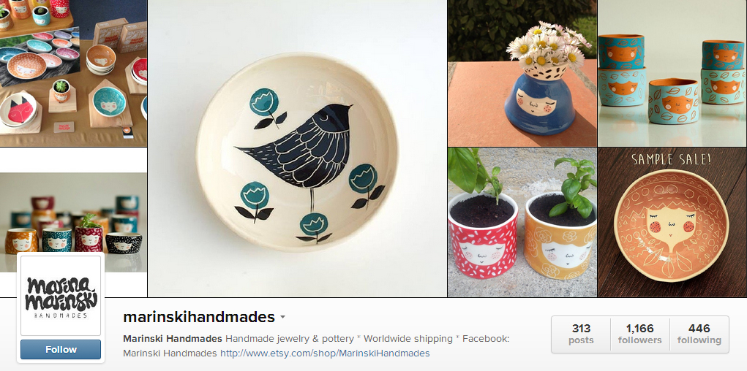The height and width of the screenshot is (371, 747).
Task: Open the dropdown arrow beside marinskihandmades
Action: tap(282, 317)
